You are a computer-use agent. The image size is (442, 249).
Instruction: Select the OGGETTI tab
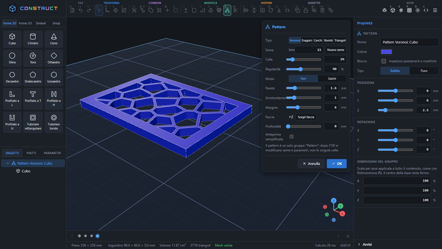[12, 153]
